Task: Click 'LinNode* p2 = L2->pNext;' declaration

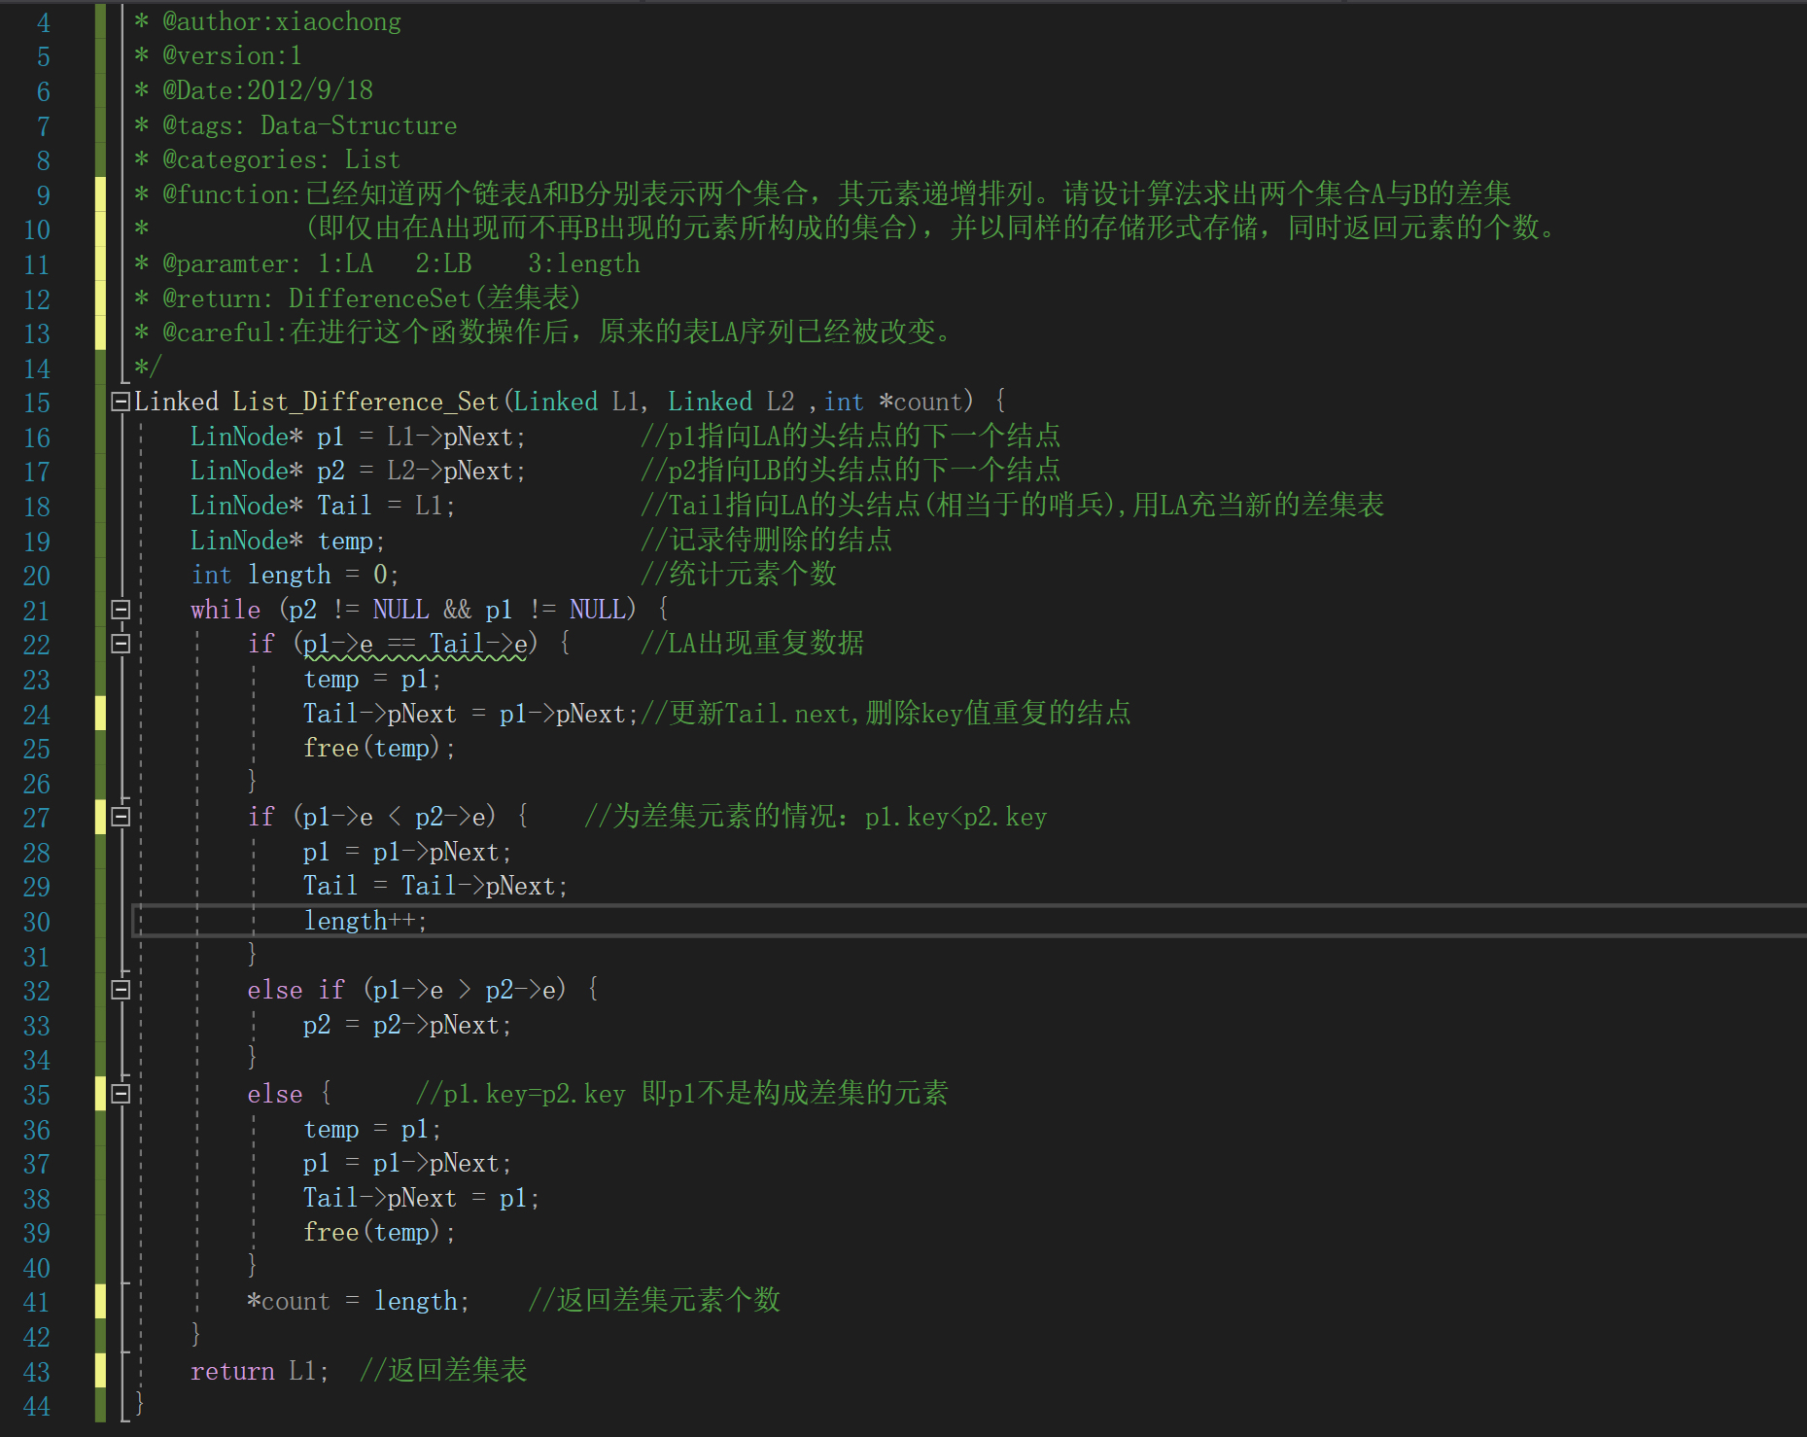Action: click(x=359, y=471)
